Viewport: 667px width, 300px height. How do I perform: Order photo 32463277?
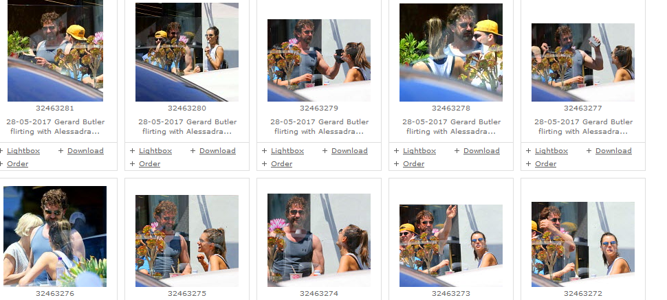(546, 164)
